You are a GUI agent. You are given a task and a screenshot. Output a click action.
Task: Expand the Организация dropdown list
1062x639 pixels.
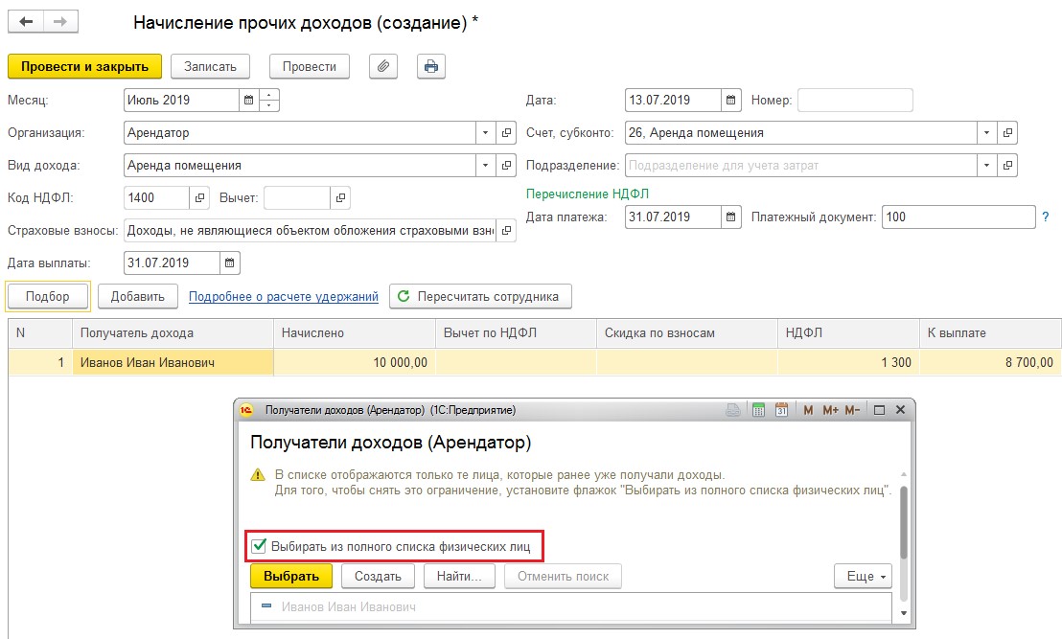coord(486,133)
